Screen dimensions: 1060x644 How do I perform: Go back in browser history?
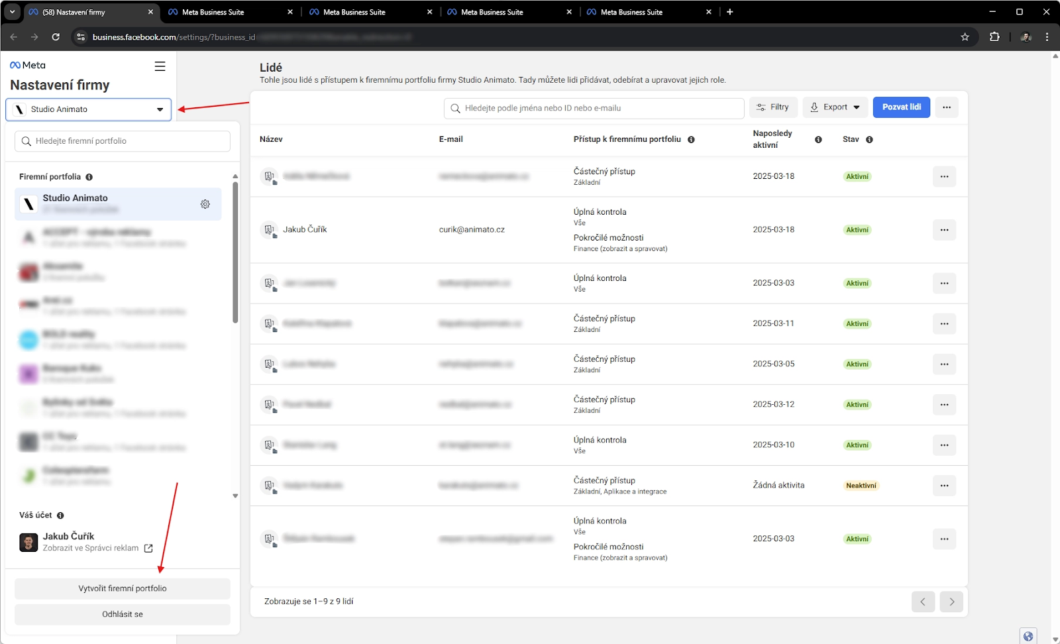point(14,37)
